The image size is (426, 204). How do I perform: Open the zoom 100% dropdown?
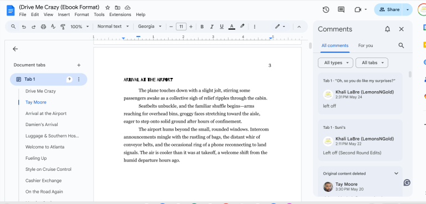[x=80, y=27]
